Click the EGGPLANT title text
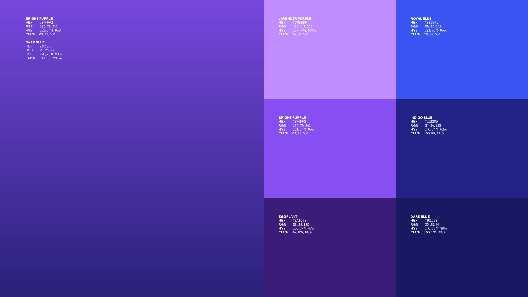This screenshot has height=297, width=528. point(288,217)
